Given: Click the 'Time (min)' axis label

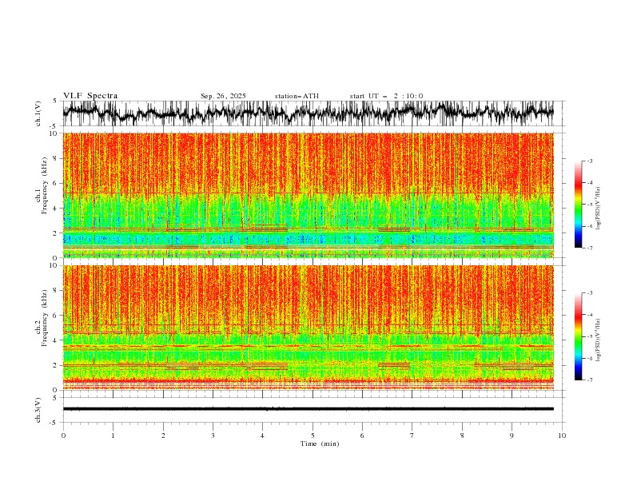Looking at the screenshot, I should tap(320, 443).
